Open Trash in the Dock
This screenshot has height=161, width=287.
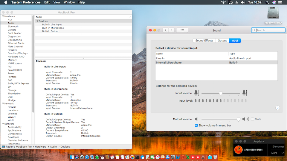pos(215,157)
